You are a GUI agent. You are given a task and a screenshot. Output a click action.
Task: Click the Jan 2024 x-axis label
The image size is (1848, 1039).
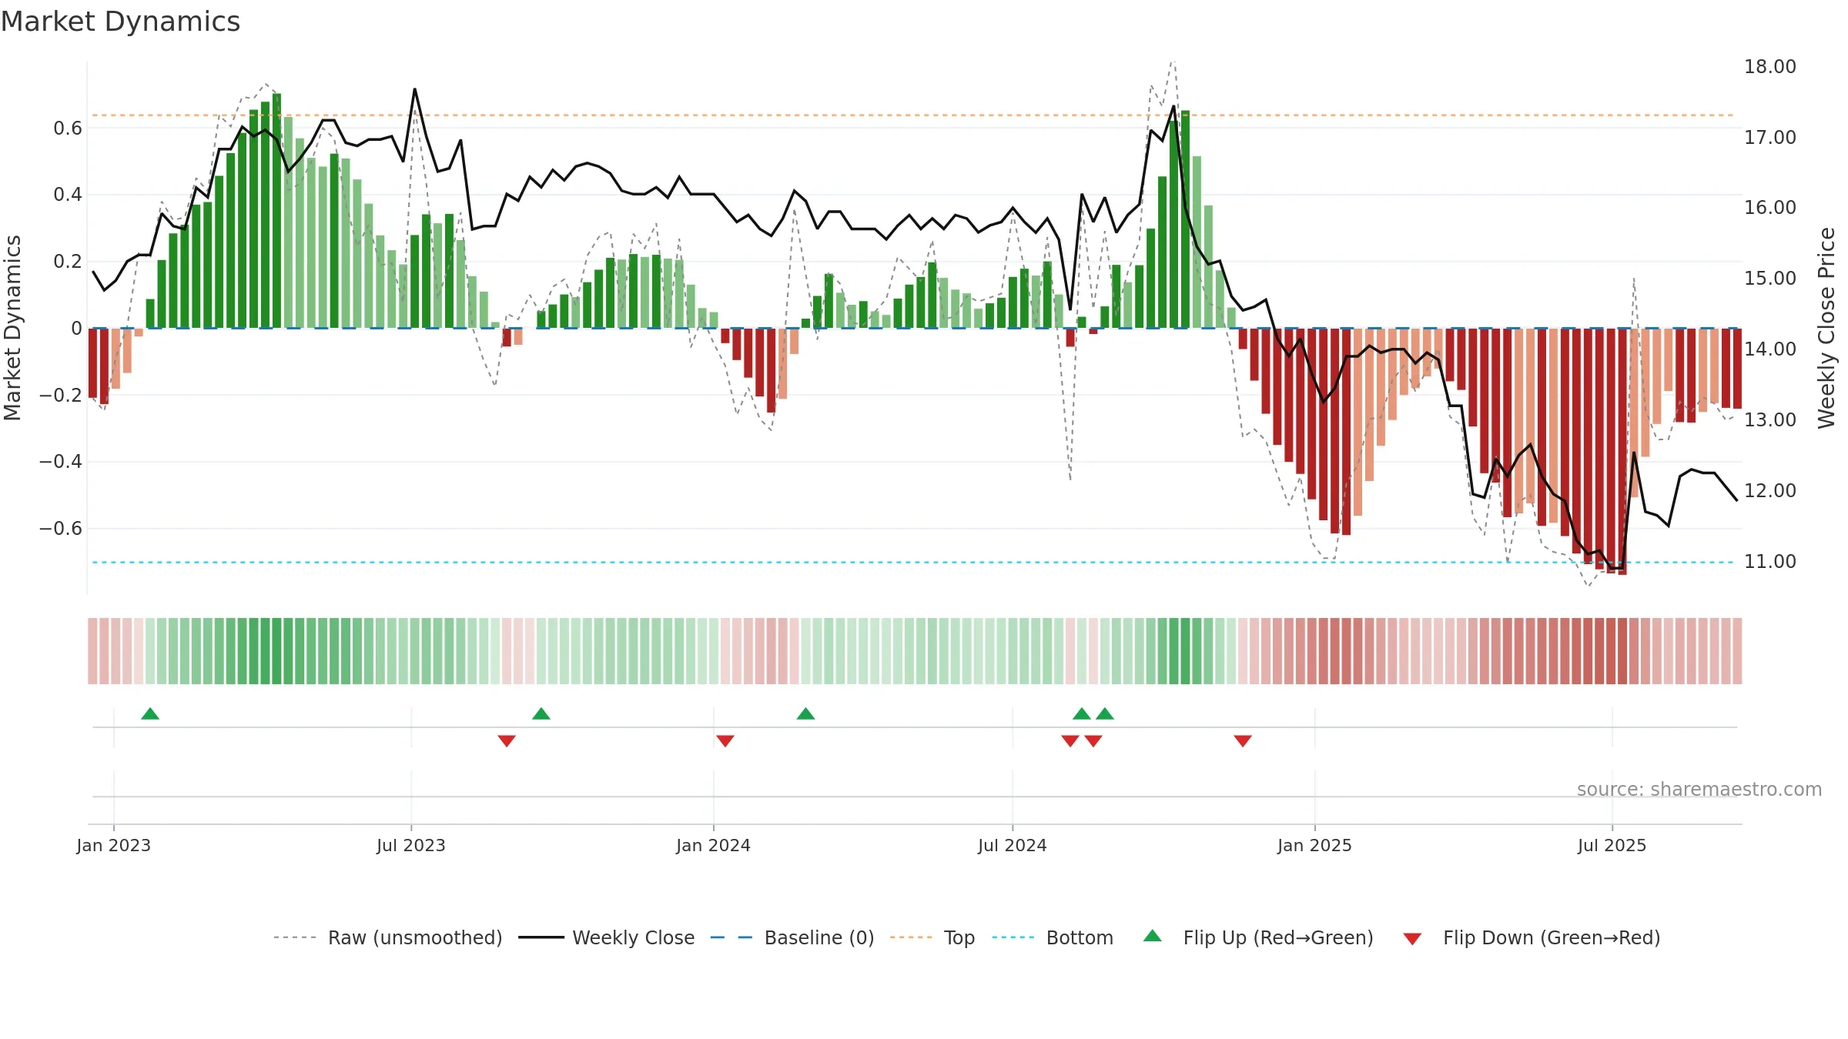(713, 845)
